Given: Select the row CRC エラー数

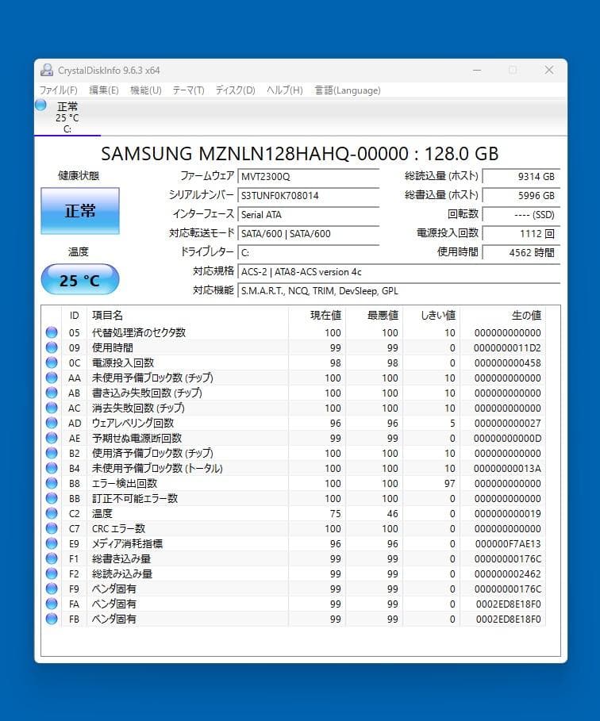Looking at the screenshot, I should point(294,528).
